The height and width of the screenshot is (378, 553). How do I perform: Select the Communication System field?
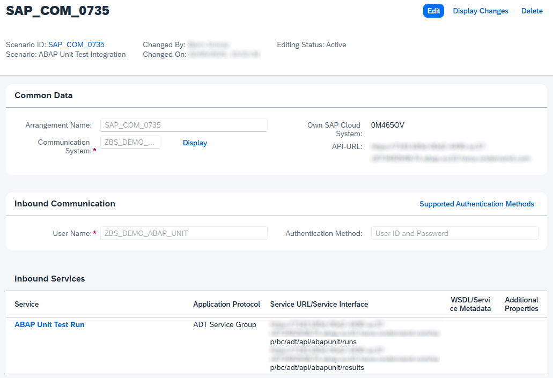[x=130, y=142]
